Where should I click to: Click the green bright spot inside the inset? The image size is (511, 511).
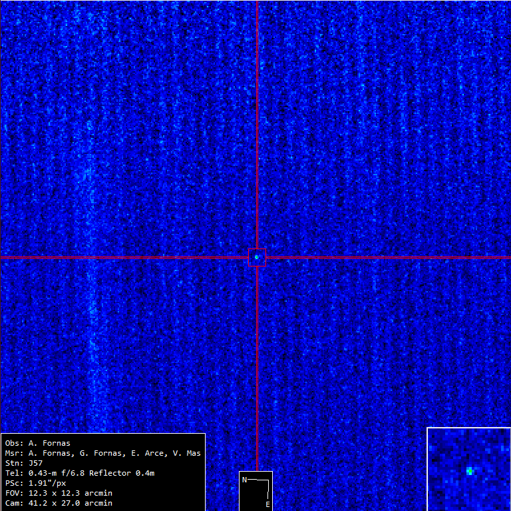[x=470, y=471]
